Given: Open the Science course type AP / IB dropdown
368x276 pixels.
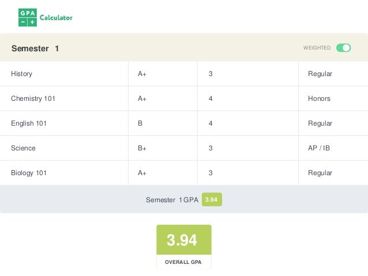Looking at the screenshot, I should point(332,148).
